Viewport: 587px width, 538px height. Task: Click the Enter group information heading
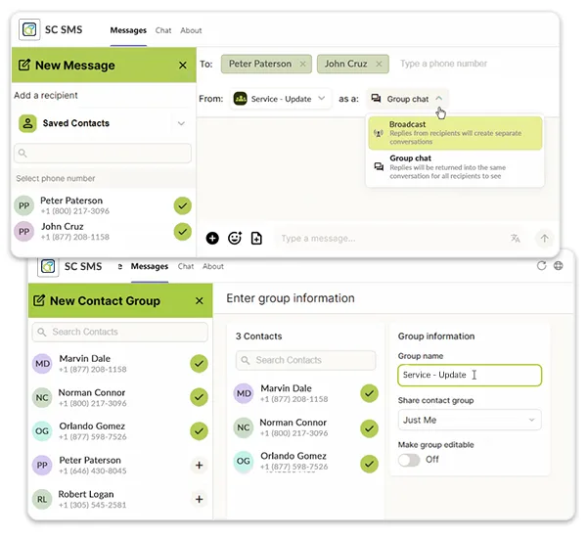tap(291, 298)
